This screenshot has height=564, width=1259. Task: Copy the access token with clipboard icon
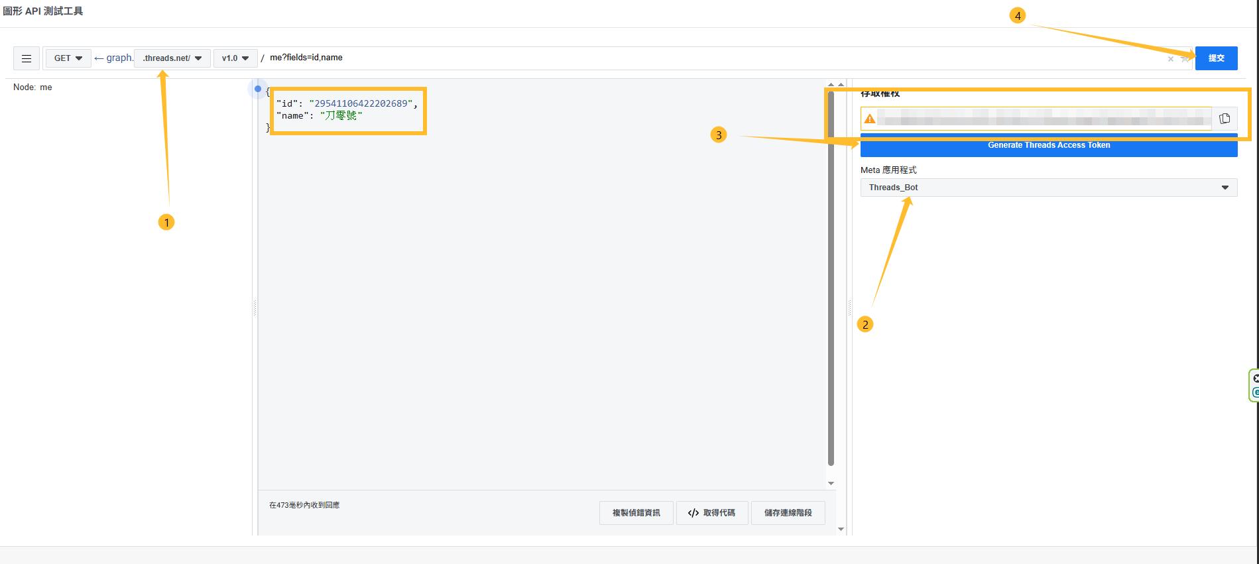[x=1225, y=119]
